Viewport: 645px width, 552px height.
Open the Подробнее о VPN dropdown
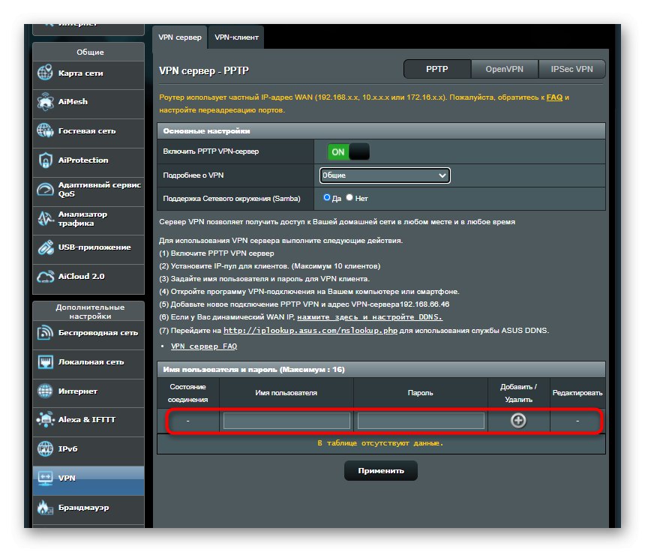click(x=385, y=175)
